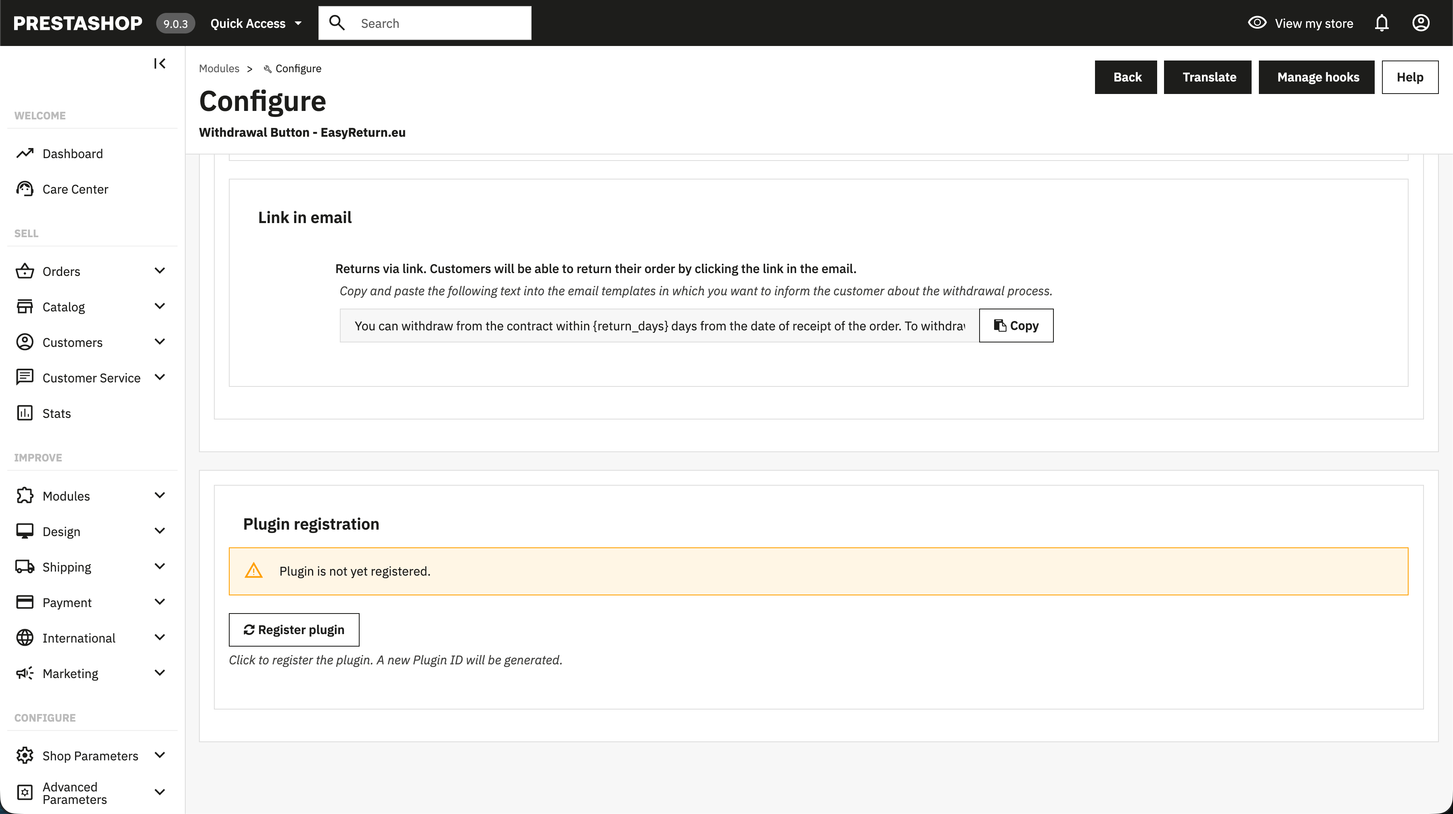1453x814 pixels.
Task: Click the Catalog store icon
Action: [25, 307]
